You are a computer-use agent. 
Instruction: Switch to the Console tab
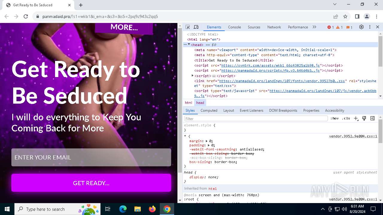pos(234,27)
